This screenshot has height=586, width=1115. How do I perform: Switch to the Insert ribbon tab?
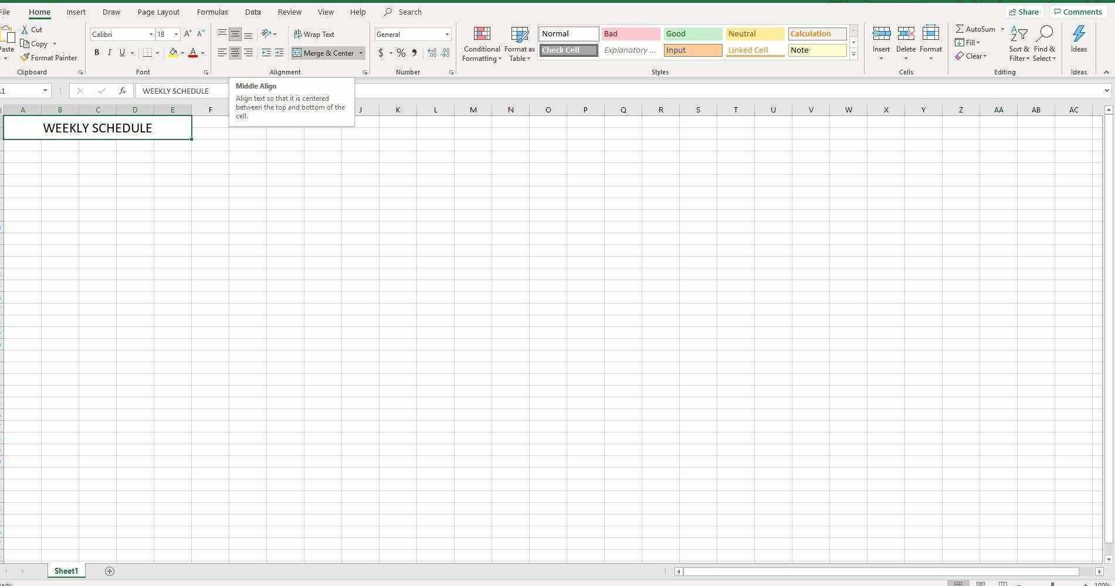76,12
